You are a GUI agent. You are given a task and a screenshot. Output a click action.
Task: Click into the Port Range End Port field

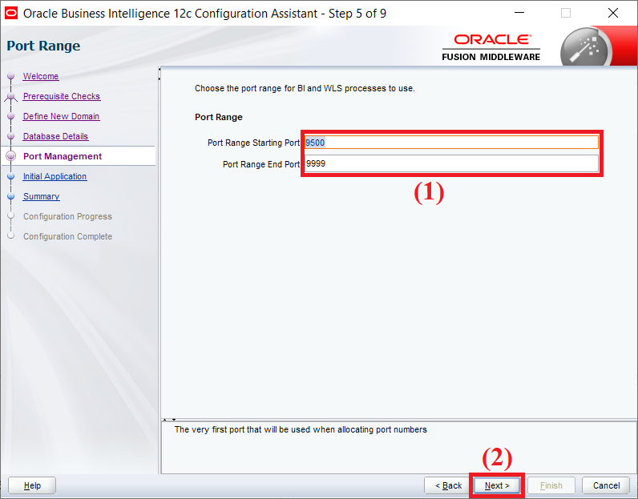451,163
